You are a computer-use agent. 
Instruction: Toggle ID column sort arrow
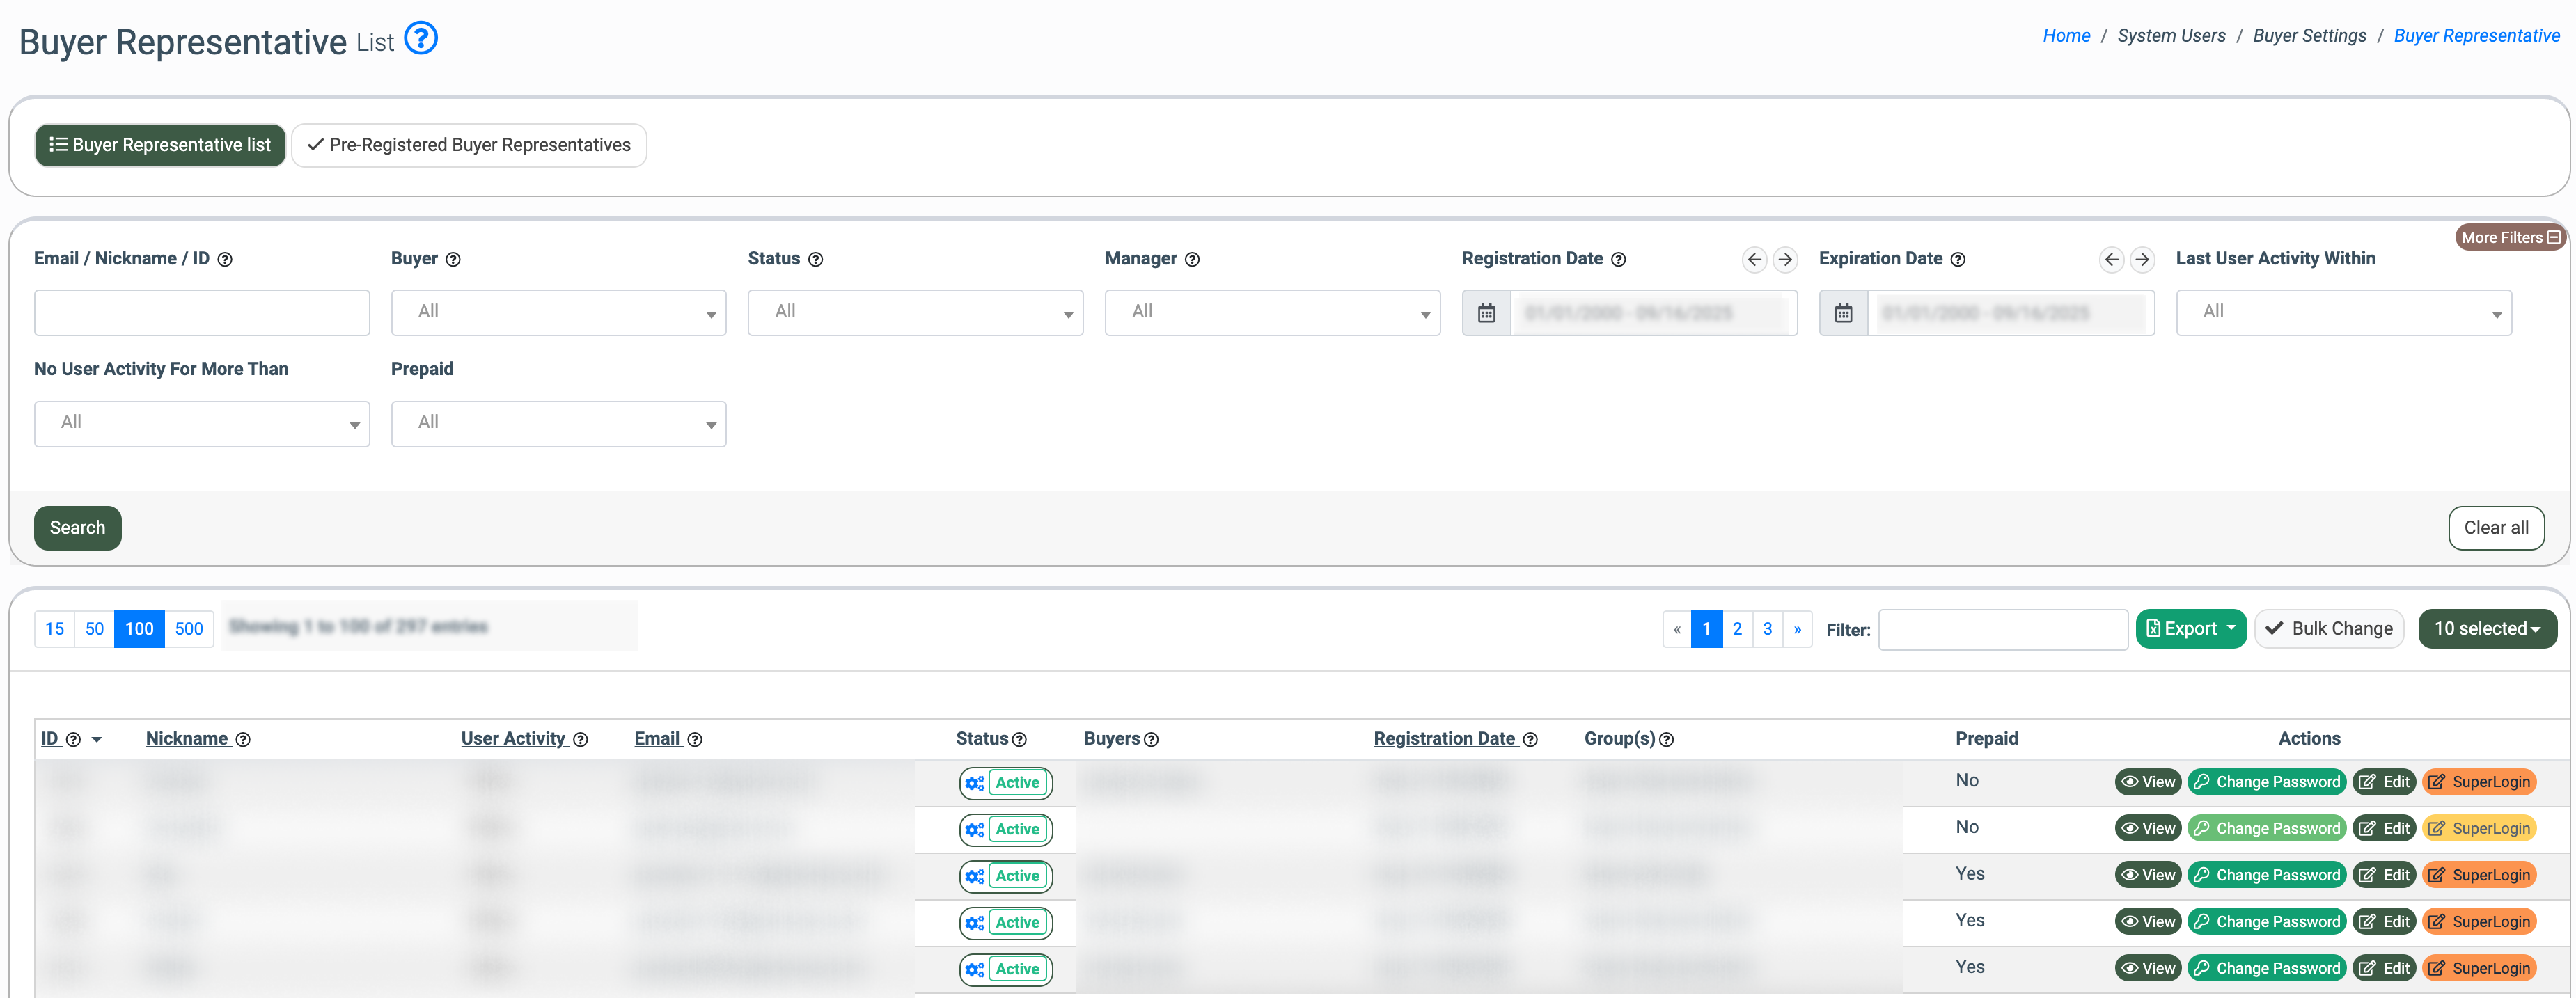point(97,740)
